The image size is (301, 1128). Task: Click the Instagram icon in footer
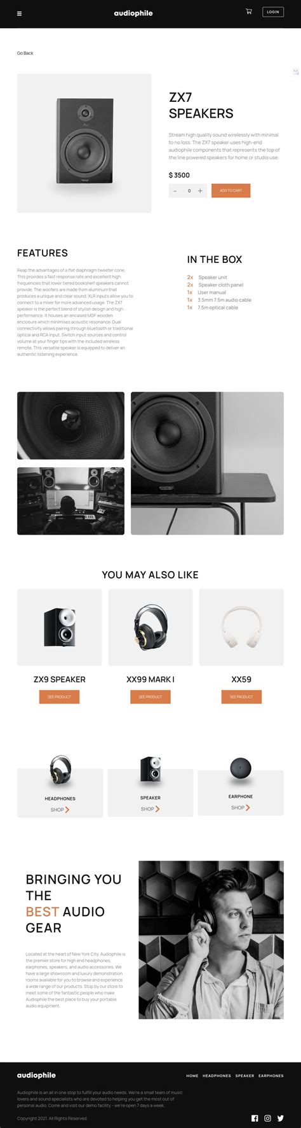267,1118
